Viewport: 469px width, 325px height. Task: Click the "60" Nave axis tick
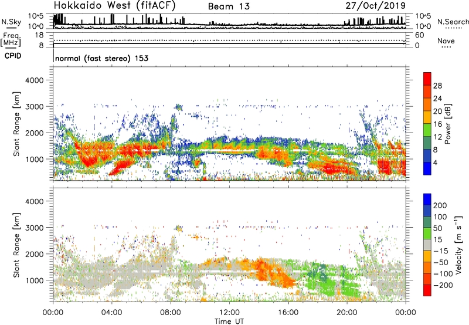(x=419, y=35)
